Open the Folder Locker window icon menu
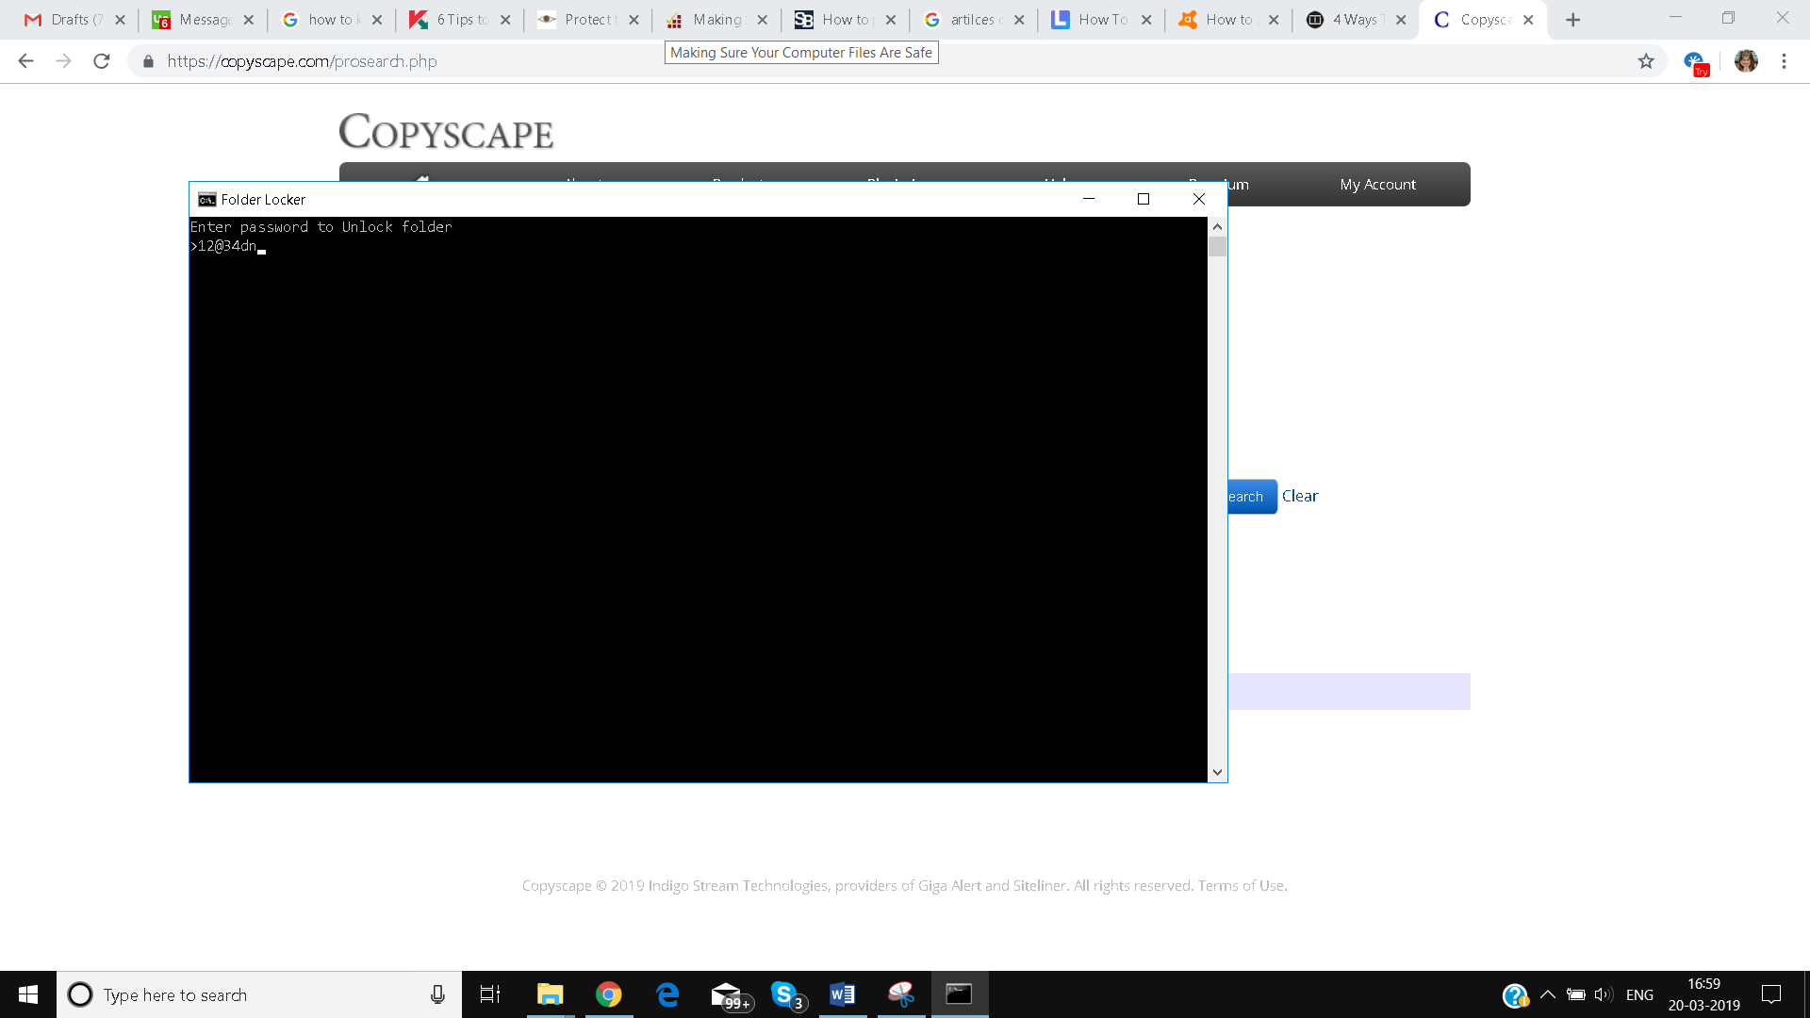 coord(206,199)
